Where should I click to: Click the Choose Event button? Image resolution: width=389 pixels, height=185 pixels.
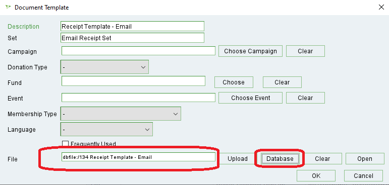pyautogui.click(x=250, y=98)
